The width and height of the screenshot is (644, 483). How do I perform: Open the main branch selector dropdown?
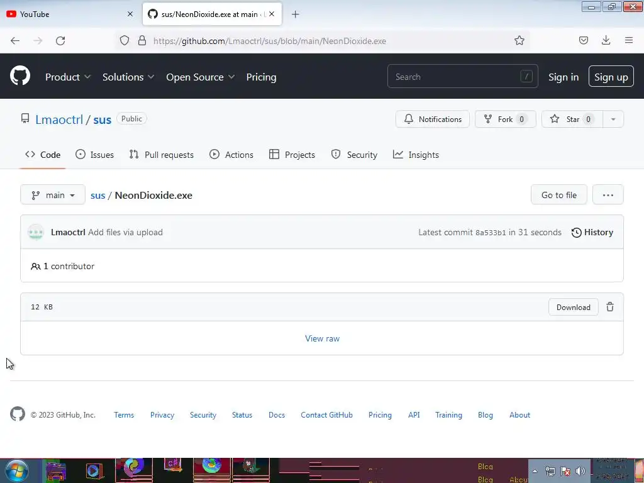pyautogui.click(x=53, y=195)
